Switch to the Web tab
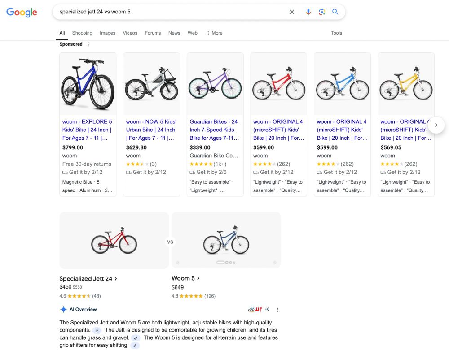This screenshot has height=350, width=449. point(193,33)
